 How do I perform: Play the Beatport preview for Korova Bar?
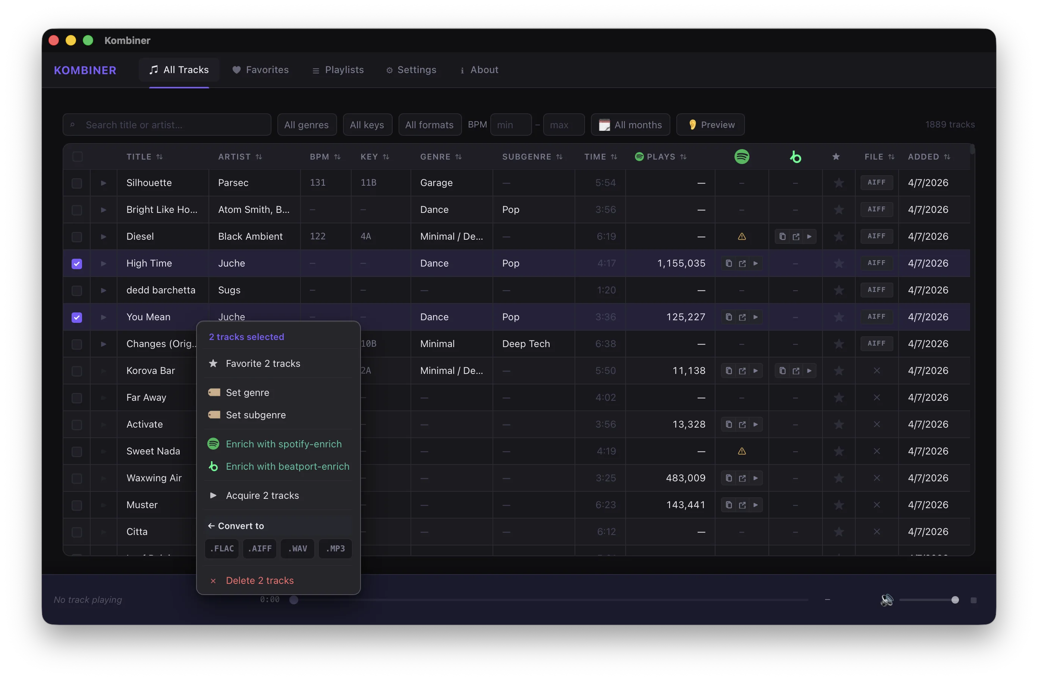[x=809, y=371]
